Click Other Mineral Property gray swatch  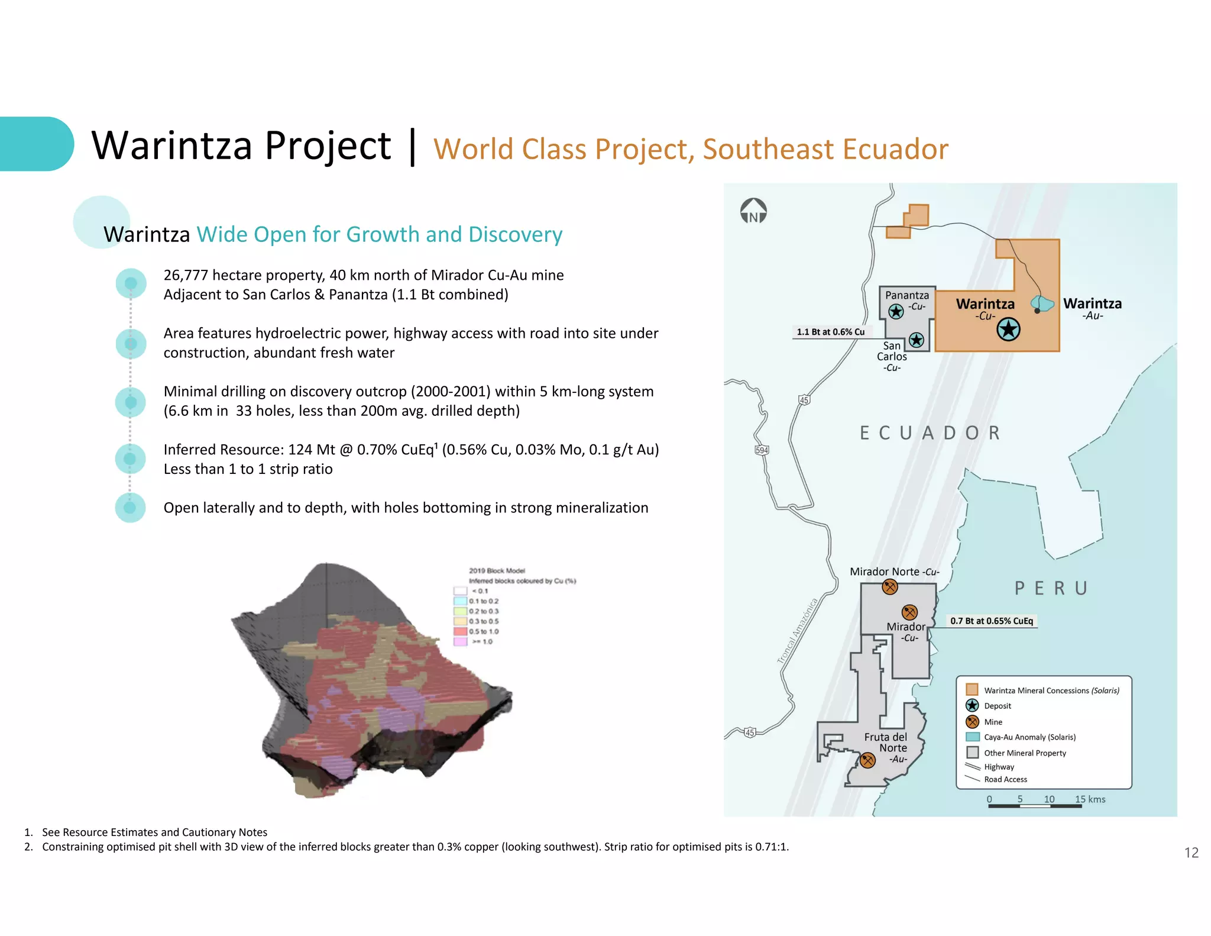(x=972, y=753)
